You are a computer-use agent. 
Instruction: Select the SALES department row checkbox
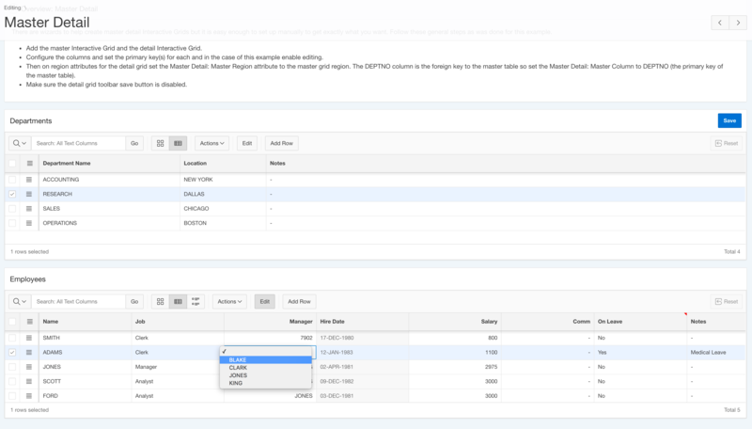coord(12,208)
